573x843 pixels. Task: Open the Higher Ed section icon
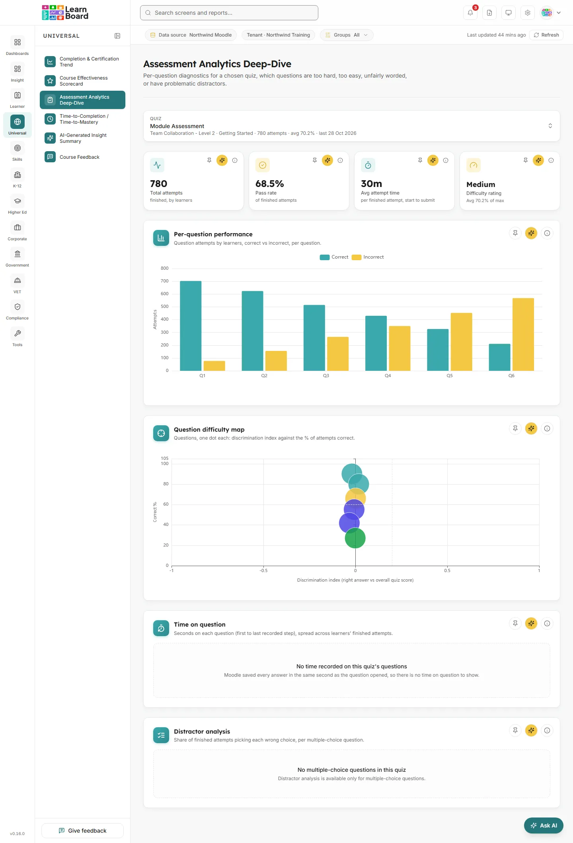17,201
